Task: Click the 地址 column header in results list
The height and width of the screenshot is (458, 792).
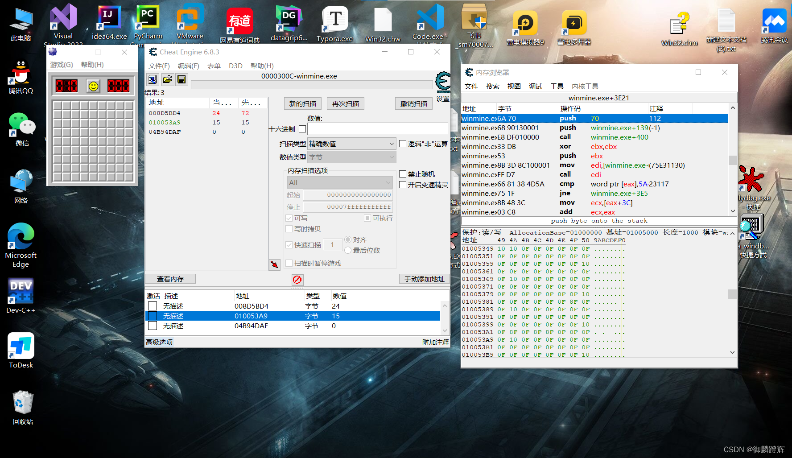Action: coord(177,103)
